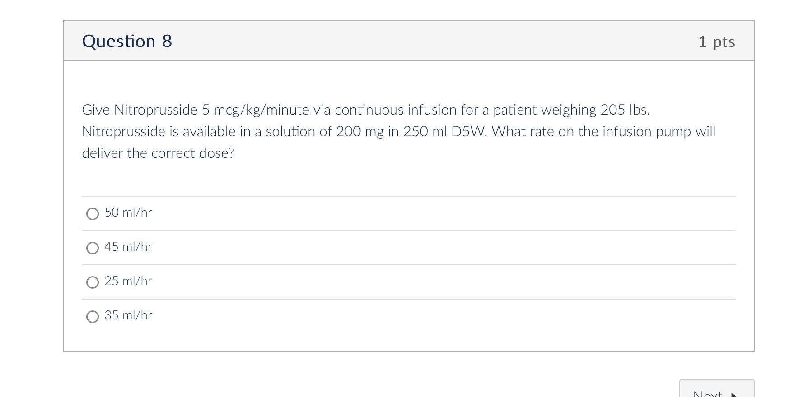Mark the 25 ml/hr radio button

tap(93, 282)
